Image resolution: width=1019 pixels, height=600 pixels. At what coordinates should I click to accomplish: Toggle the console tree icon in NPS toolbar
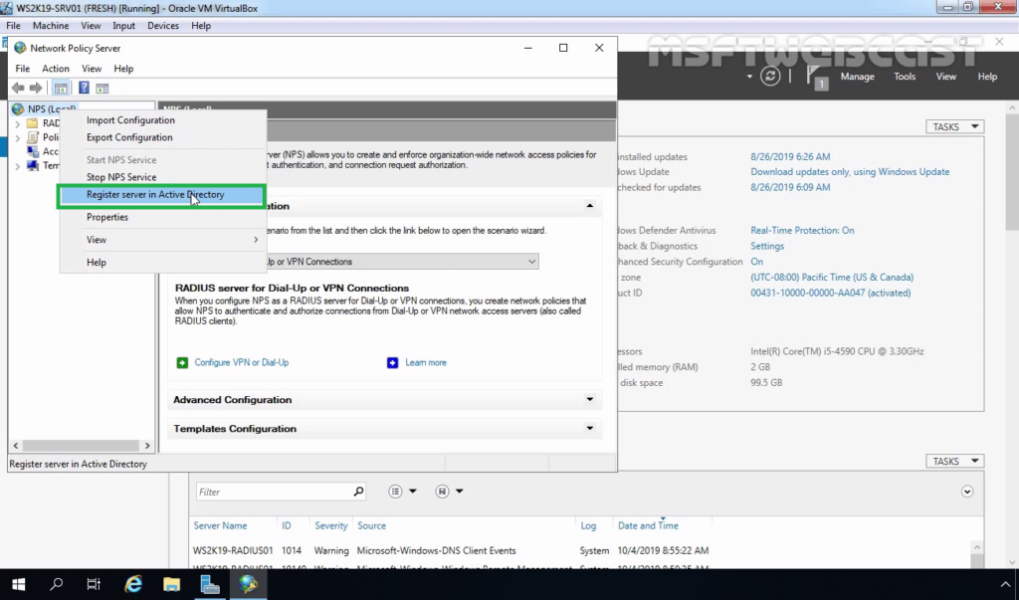pyautogui.click(x=61, y=88)
